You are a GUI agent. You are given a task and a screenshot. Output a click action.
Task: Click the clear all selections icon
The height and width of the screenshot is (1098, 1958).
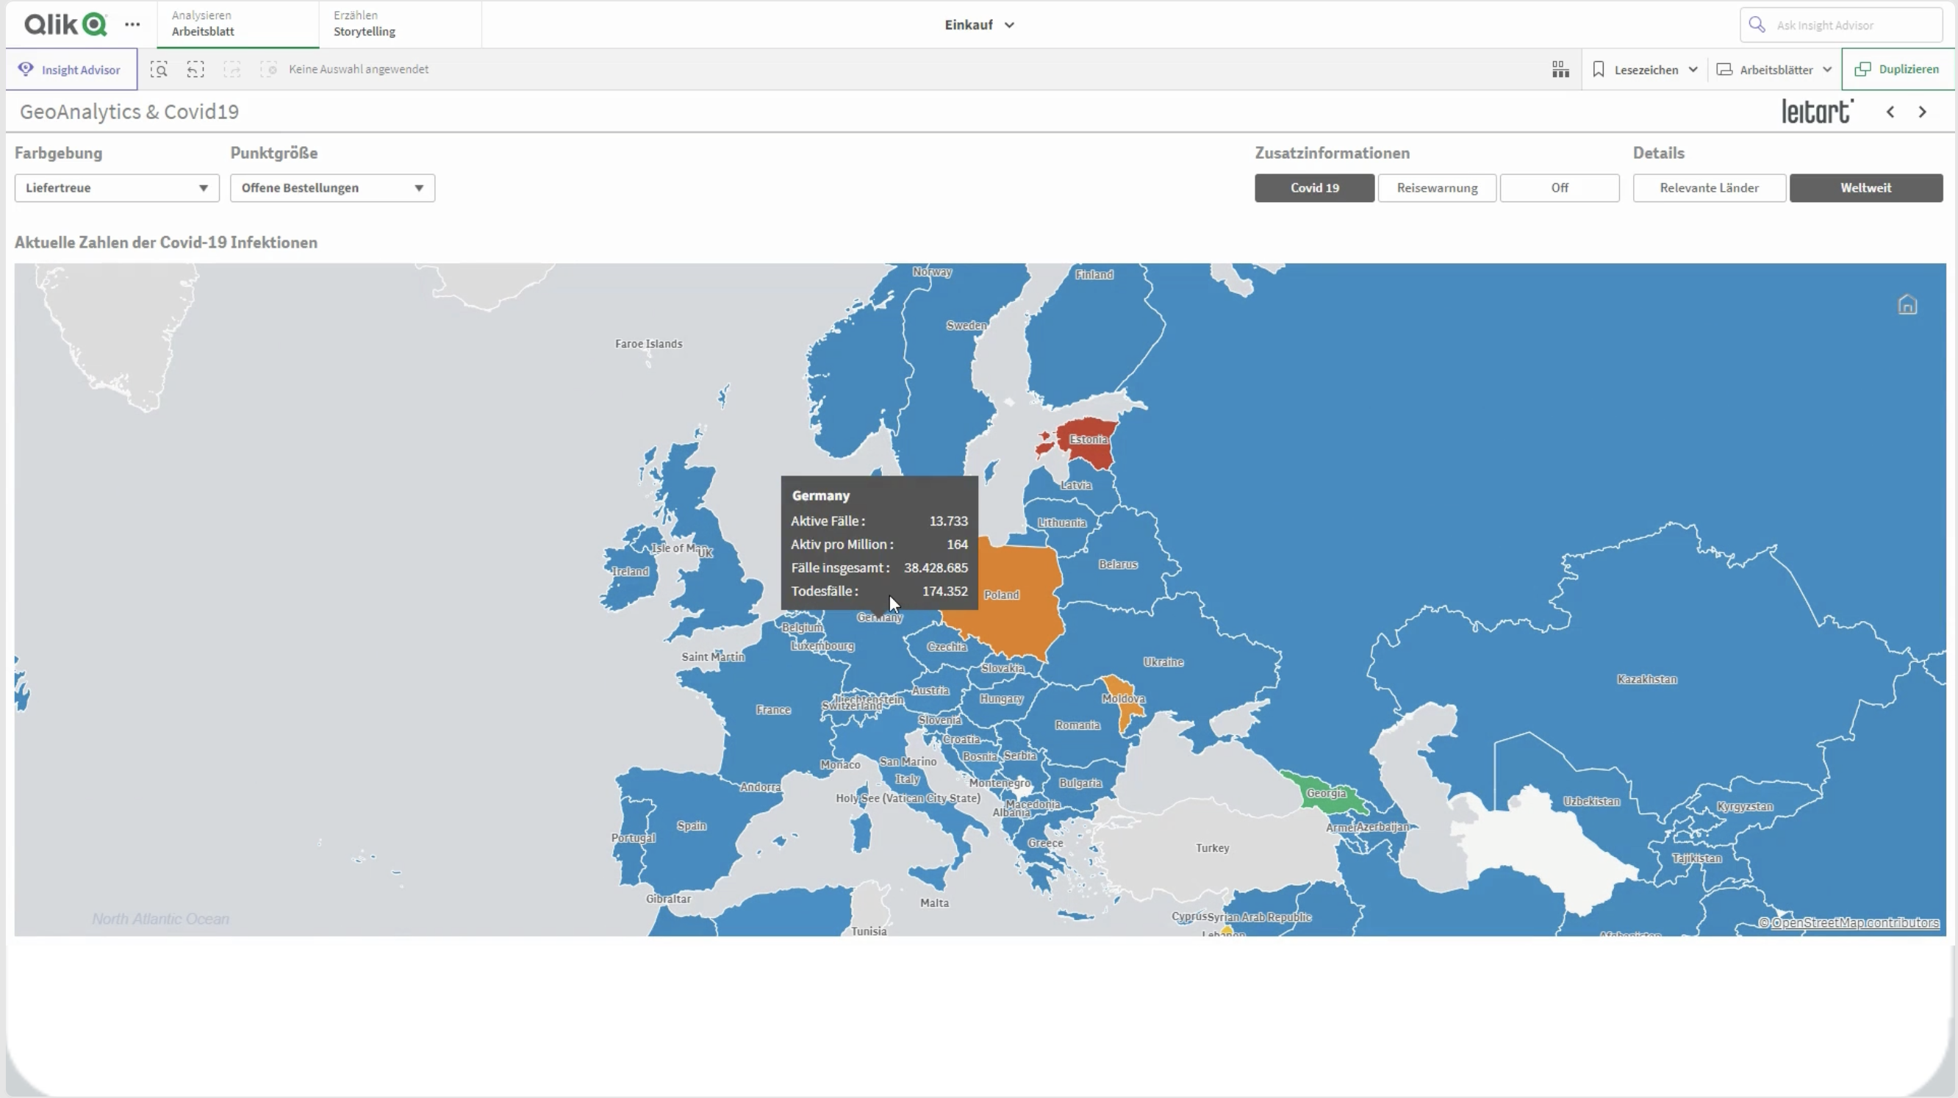268,69
